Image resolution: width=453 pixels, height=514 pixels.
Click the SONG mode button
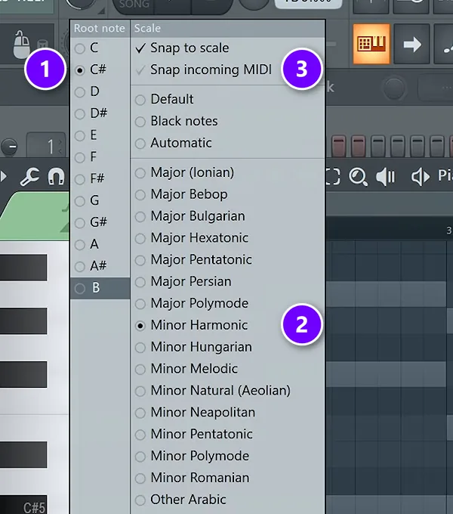pos(134,5)
